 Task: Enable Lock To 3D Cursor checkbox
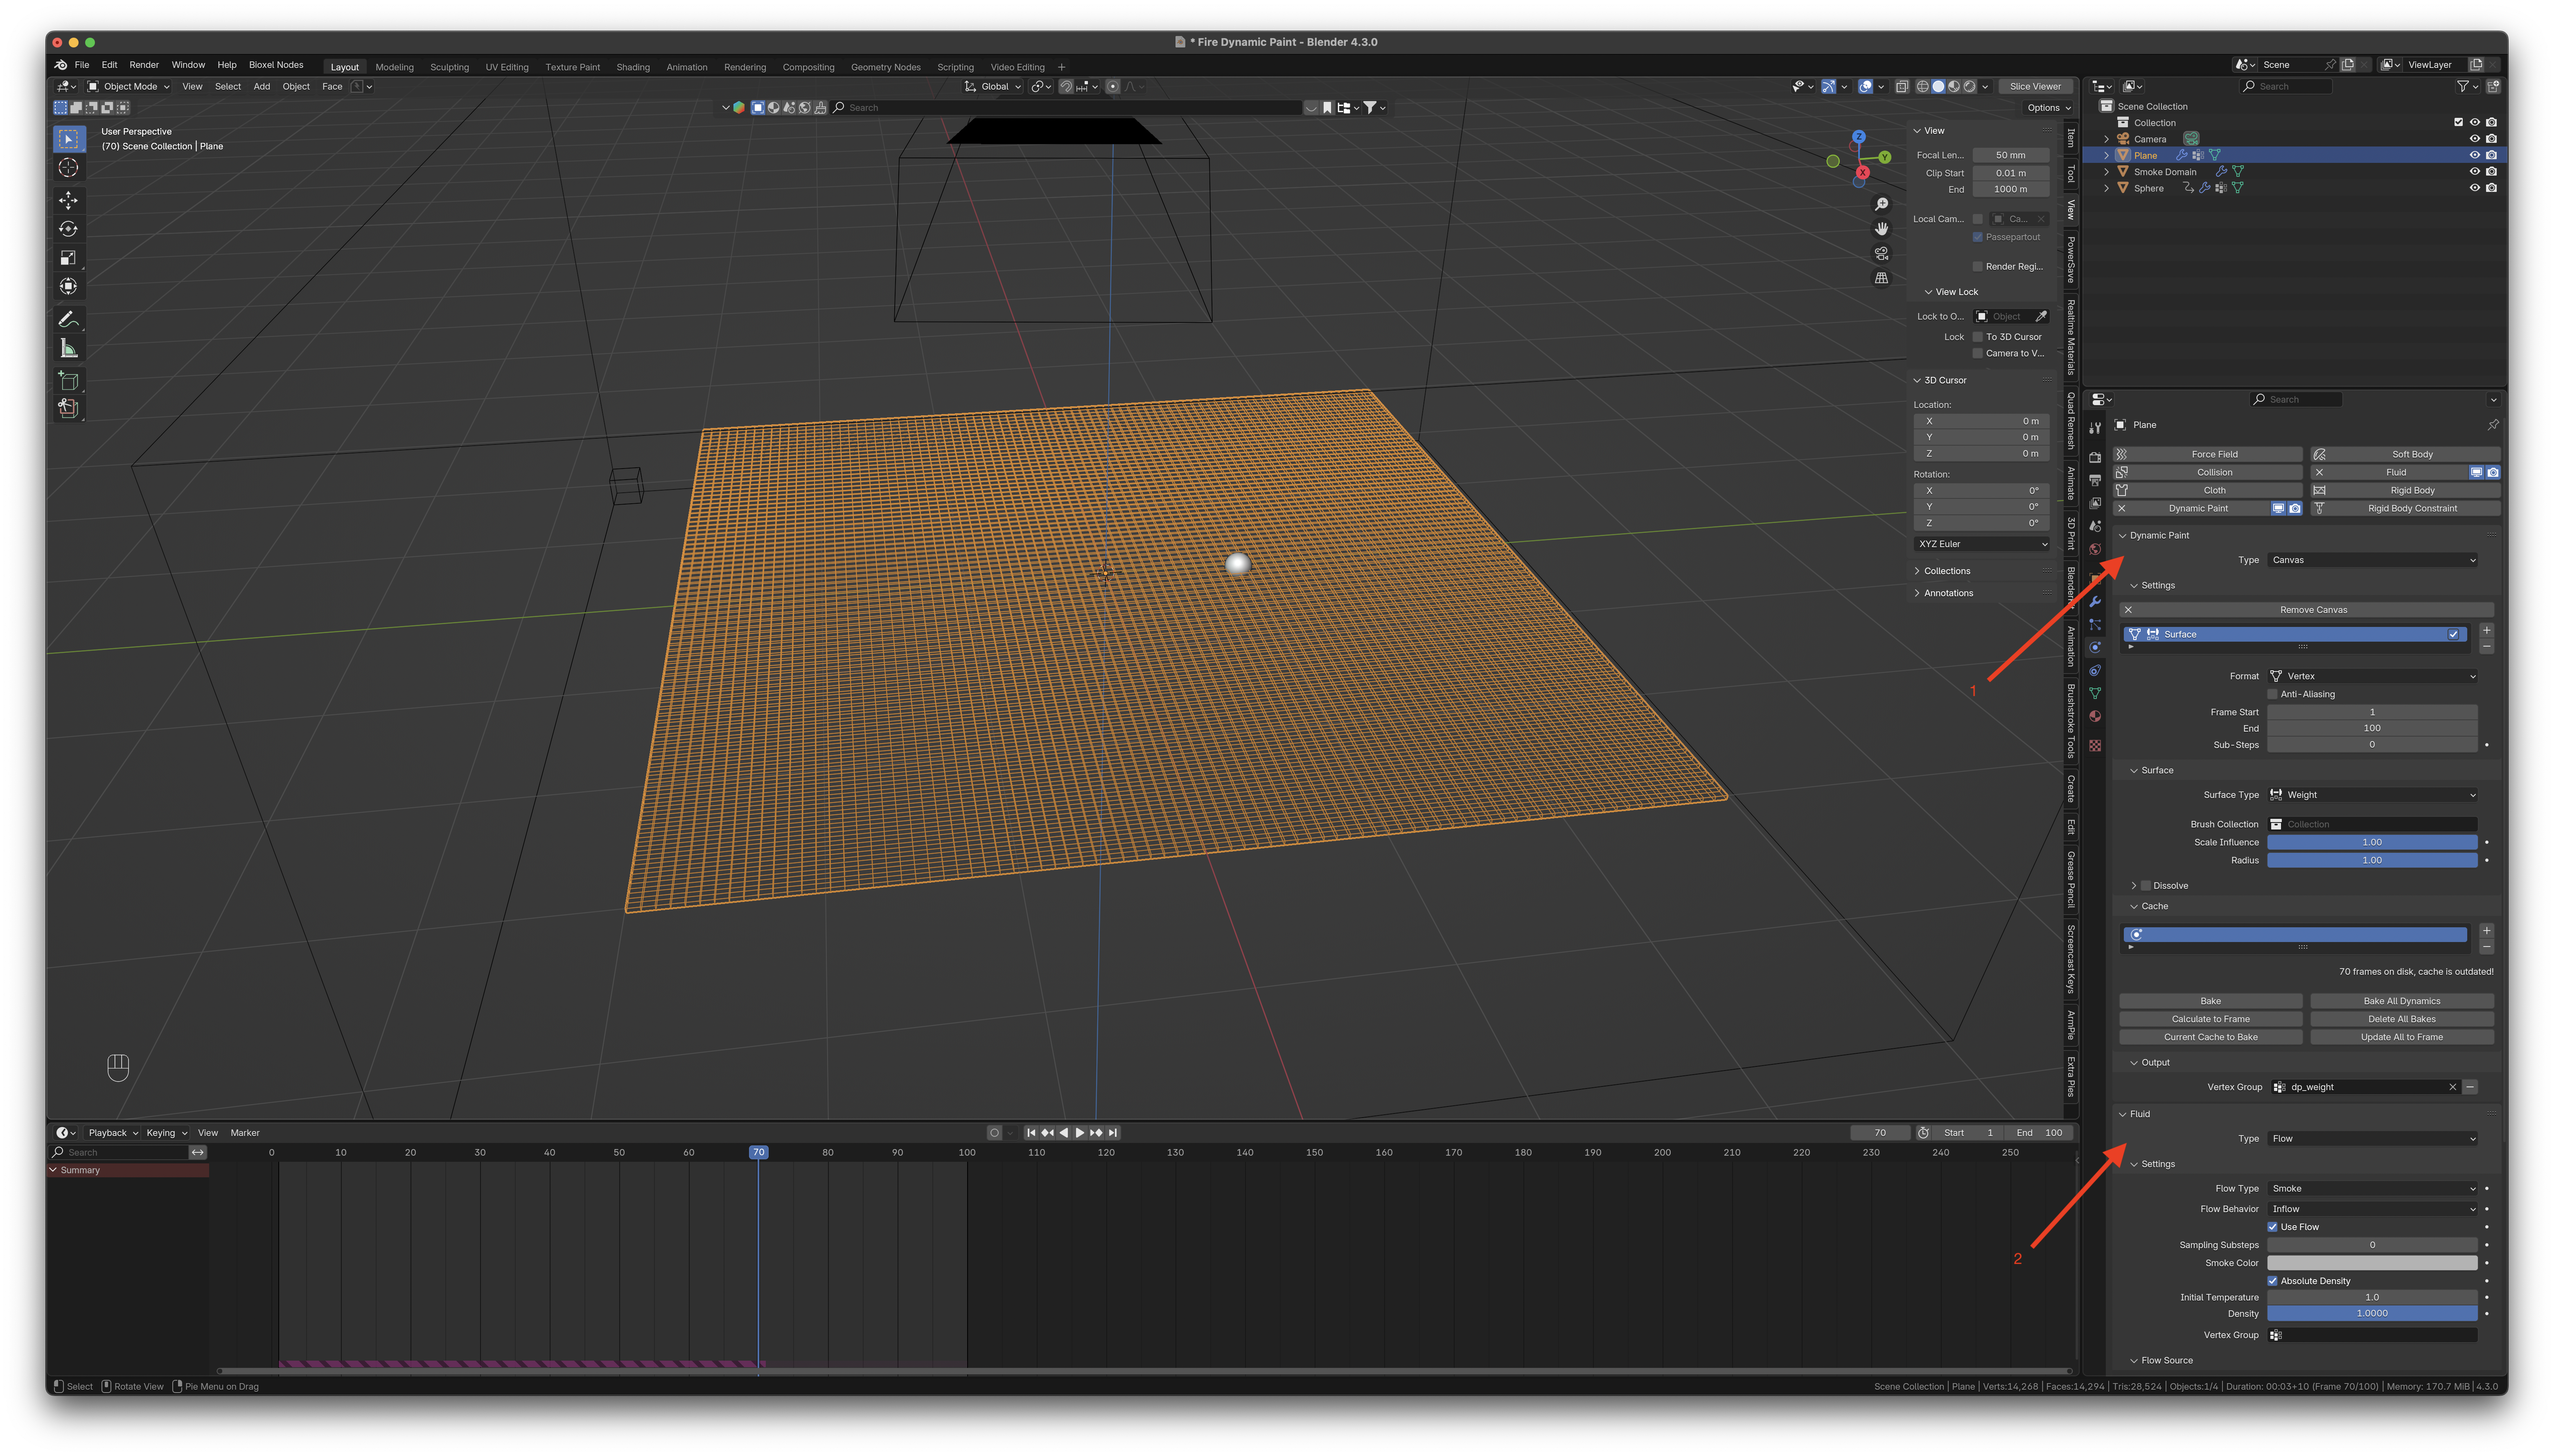[1978, 337]
